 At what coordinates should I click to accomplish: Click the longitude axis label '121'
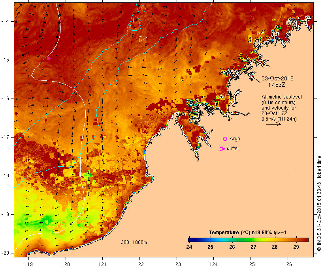pyautogui.click(x=102, y=264)
